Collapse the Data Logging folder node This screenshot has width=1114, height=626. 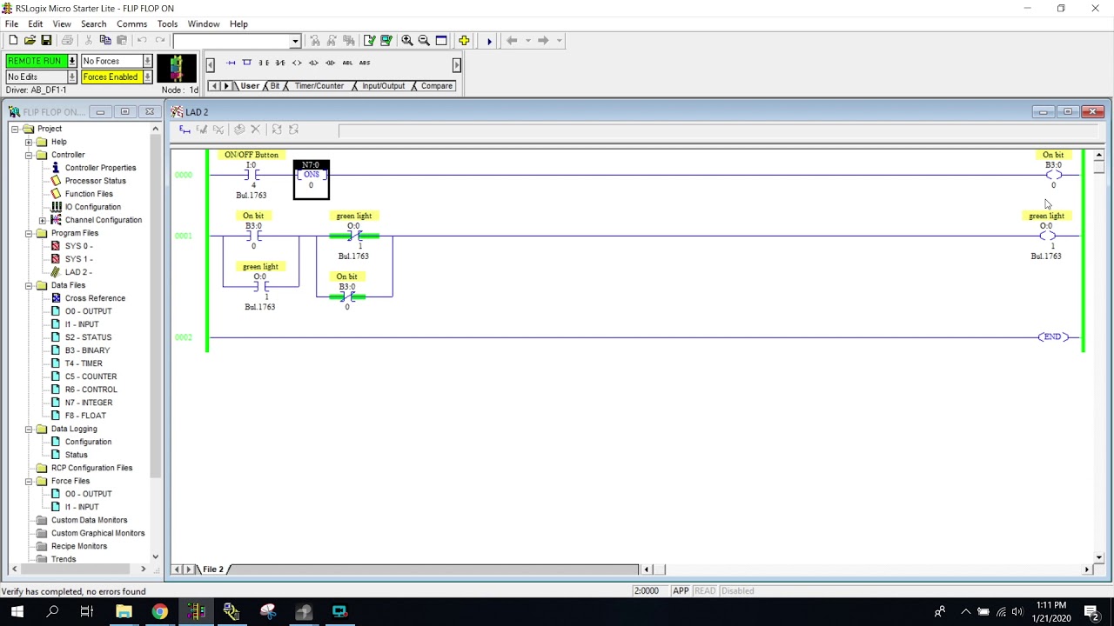click(x=29, y=429)
